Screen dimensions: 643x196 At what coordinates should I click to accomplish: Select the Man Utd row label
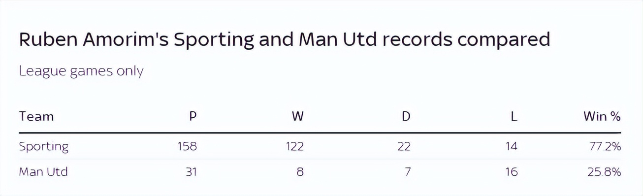[x=43, y=172]
